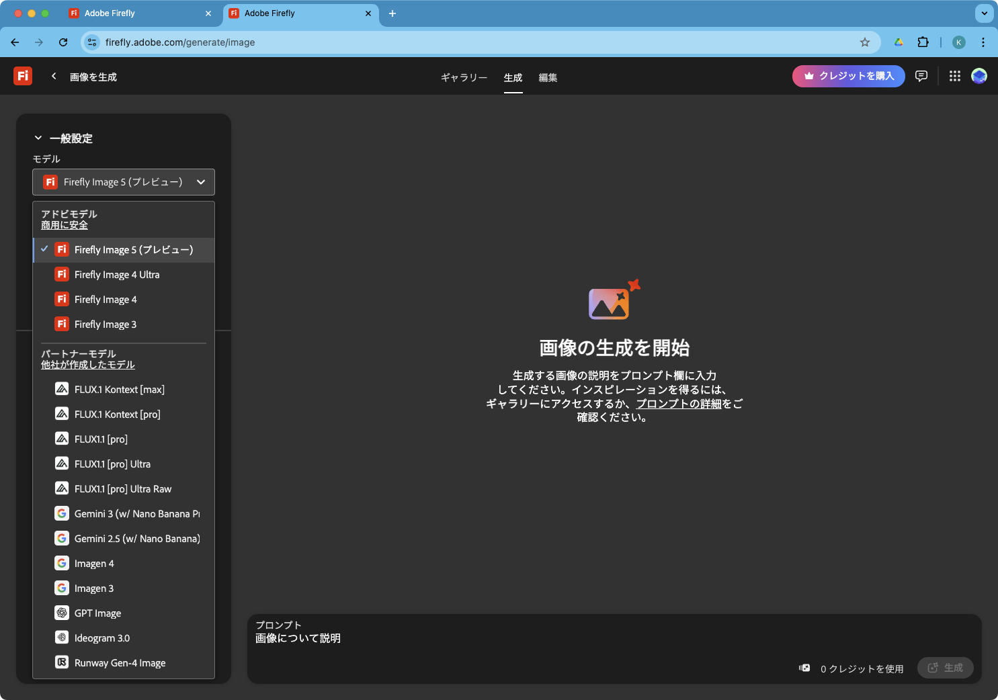
Task: Switch to the ギャラリー tab
Action: (464, 78)
